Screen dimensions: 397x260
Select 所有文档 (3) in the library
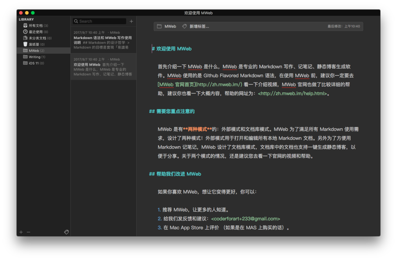pos(44,25)
